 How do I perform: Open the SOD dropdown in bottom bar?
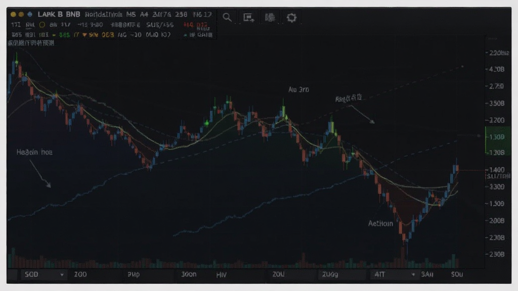click(x=44, y=274)
